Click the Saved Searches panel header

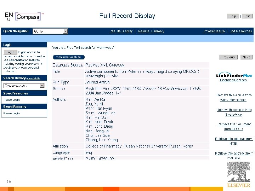pos(24,93)
